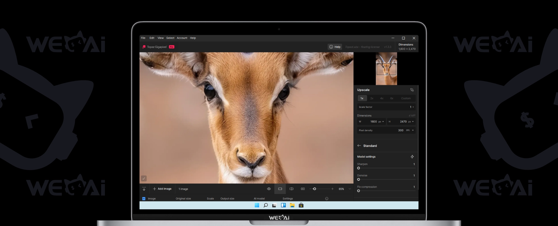
Task: Open Windows taskbar search
Action: coord(266,205)
